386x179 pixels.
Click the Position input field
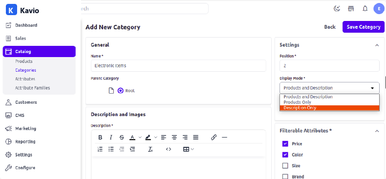[329, 66]
